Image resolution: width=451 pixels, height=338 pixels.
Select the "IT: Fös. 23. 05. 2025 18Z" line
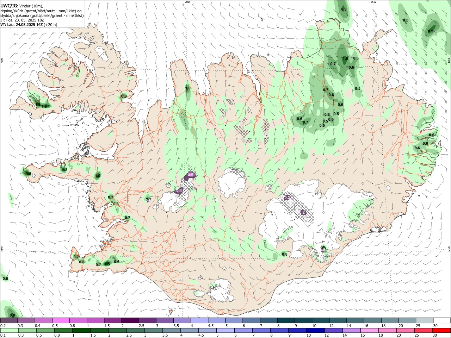(22, 20)
